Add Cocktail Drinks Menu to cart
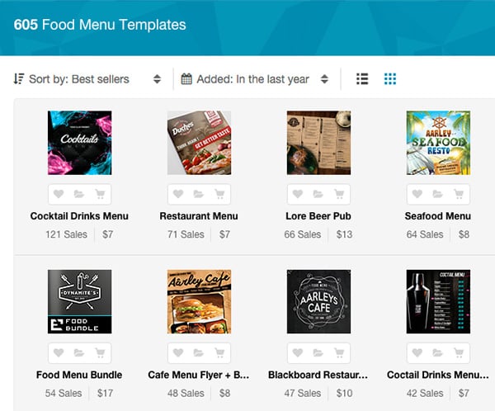This screenshot has width=495, height=411. [x=100, y=194]
